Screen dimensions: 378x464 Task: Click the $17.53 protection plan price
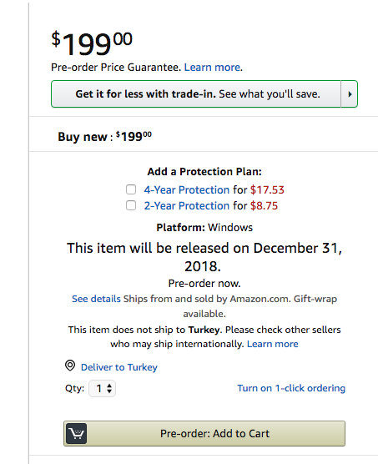click(x=267, y=189)
